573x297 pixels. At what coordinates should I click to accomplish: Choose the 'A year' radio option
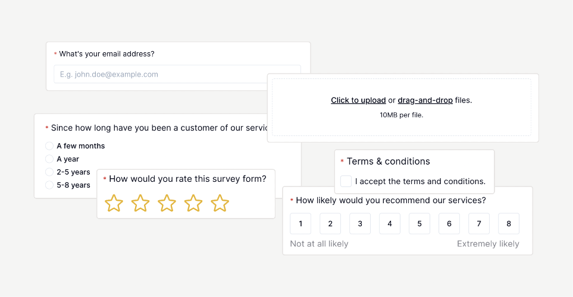pos(49,159)
